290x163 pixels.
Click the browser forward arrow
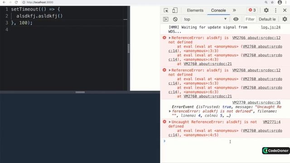(10, 2)
